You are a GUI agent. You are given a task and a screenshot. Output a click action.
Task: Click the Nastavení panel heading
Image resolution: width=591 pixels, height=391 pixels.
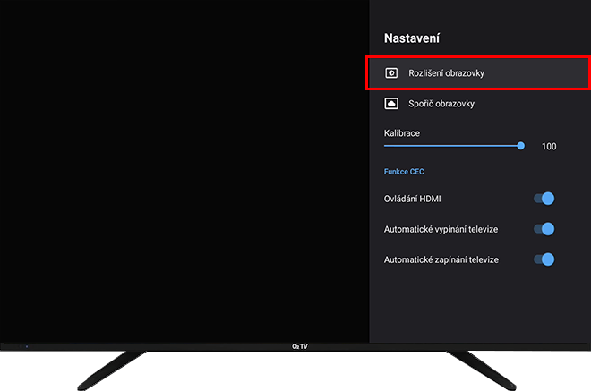point(411,38)
